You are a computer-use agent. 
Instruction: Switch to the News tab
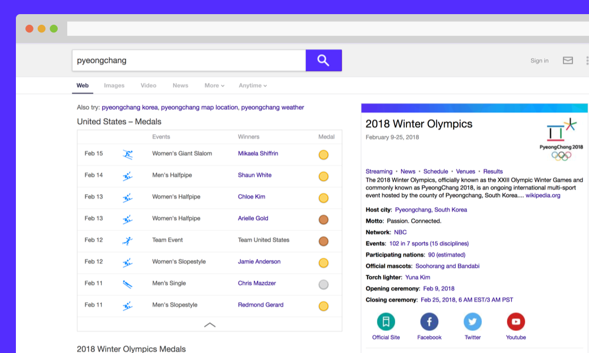click(x=180, y=85)
